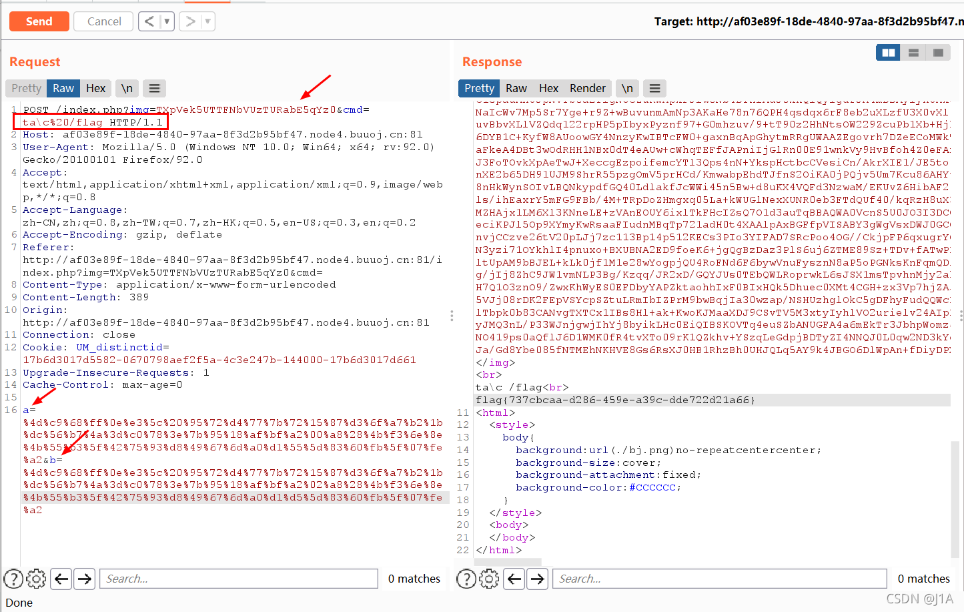Screen dimensions: 964x612
Task: Jump to previous Response search match
Action: 514,579
